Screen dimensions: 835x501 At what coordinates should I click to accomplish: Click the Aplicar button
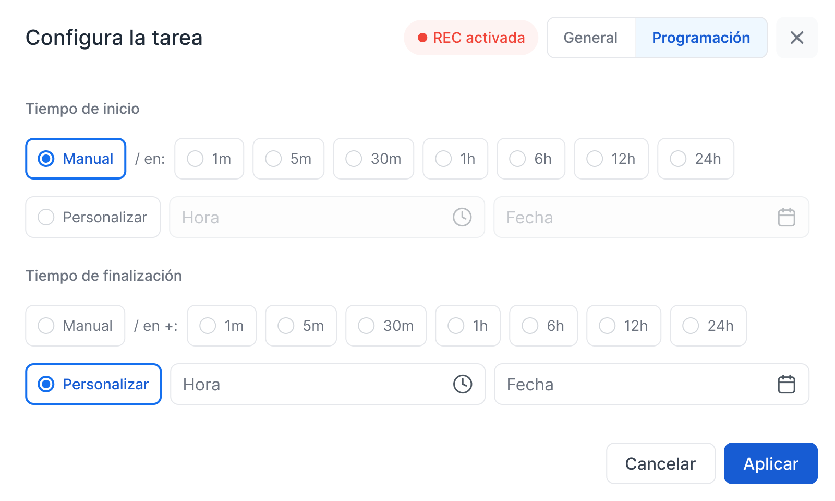770,463
